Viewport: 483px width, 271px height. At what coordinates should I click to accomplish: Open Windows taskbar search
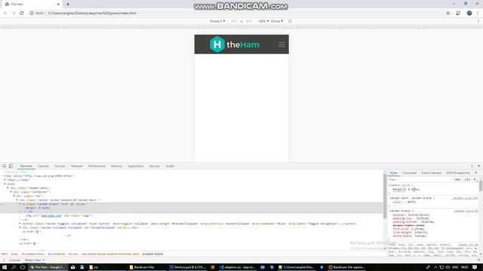14,267
